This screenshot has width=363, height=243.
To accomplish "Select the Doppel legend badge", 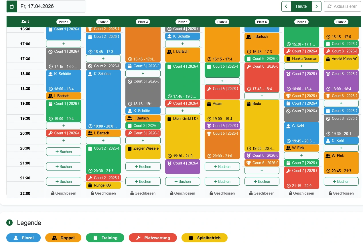I will (x=63, y=238).
